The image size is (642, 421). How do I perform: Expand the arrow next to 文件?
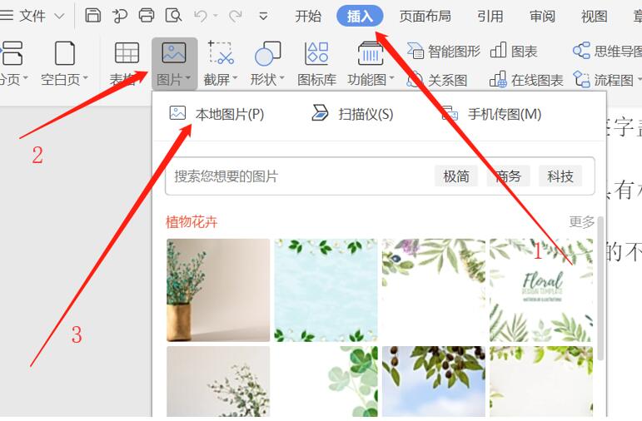(x=59, y=17)
